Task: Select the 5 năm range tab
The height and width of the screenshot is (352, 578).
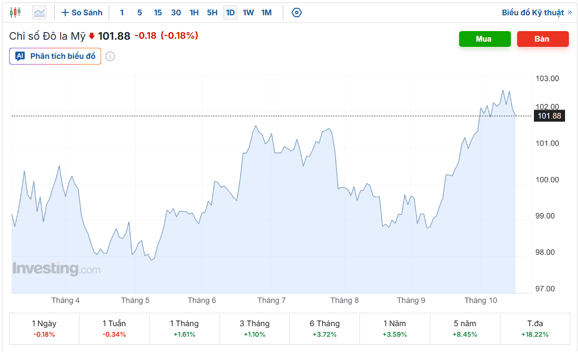Action: click(465, 329)
